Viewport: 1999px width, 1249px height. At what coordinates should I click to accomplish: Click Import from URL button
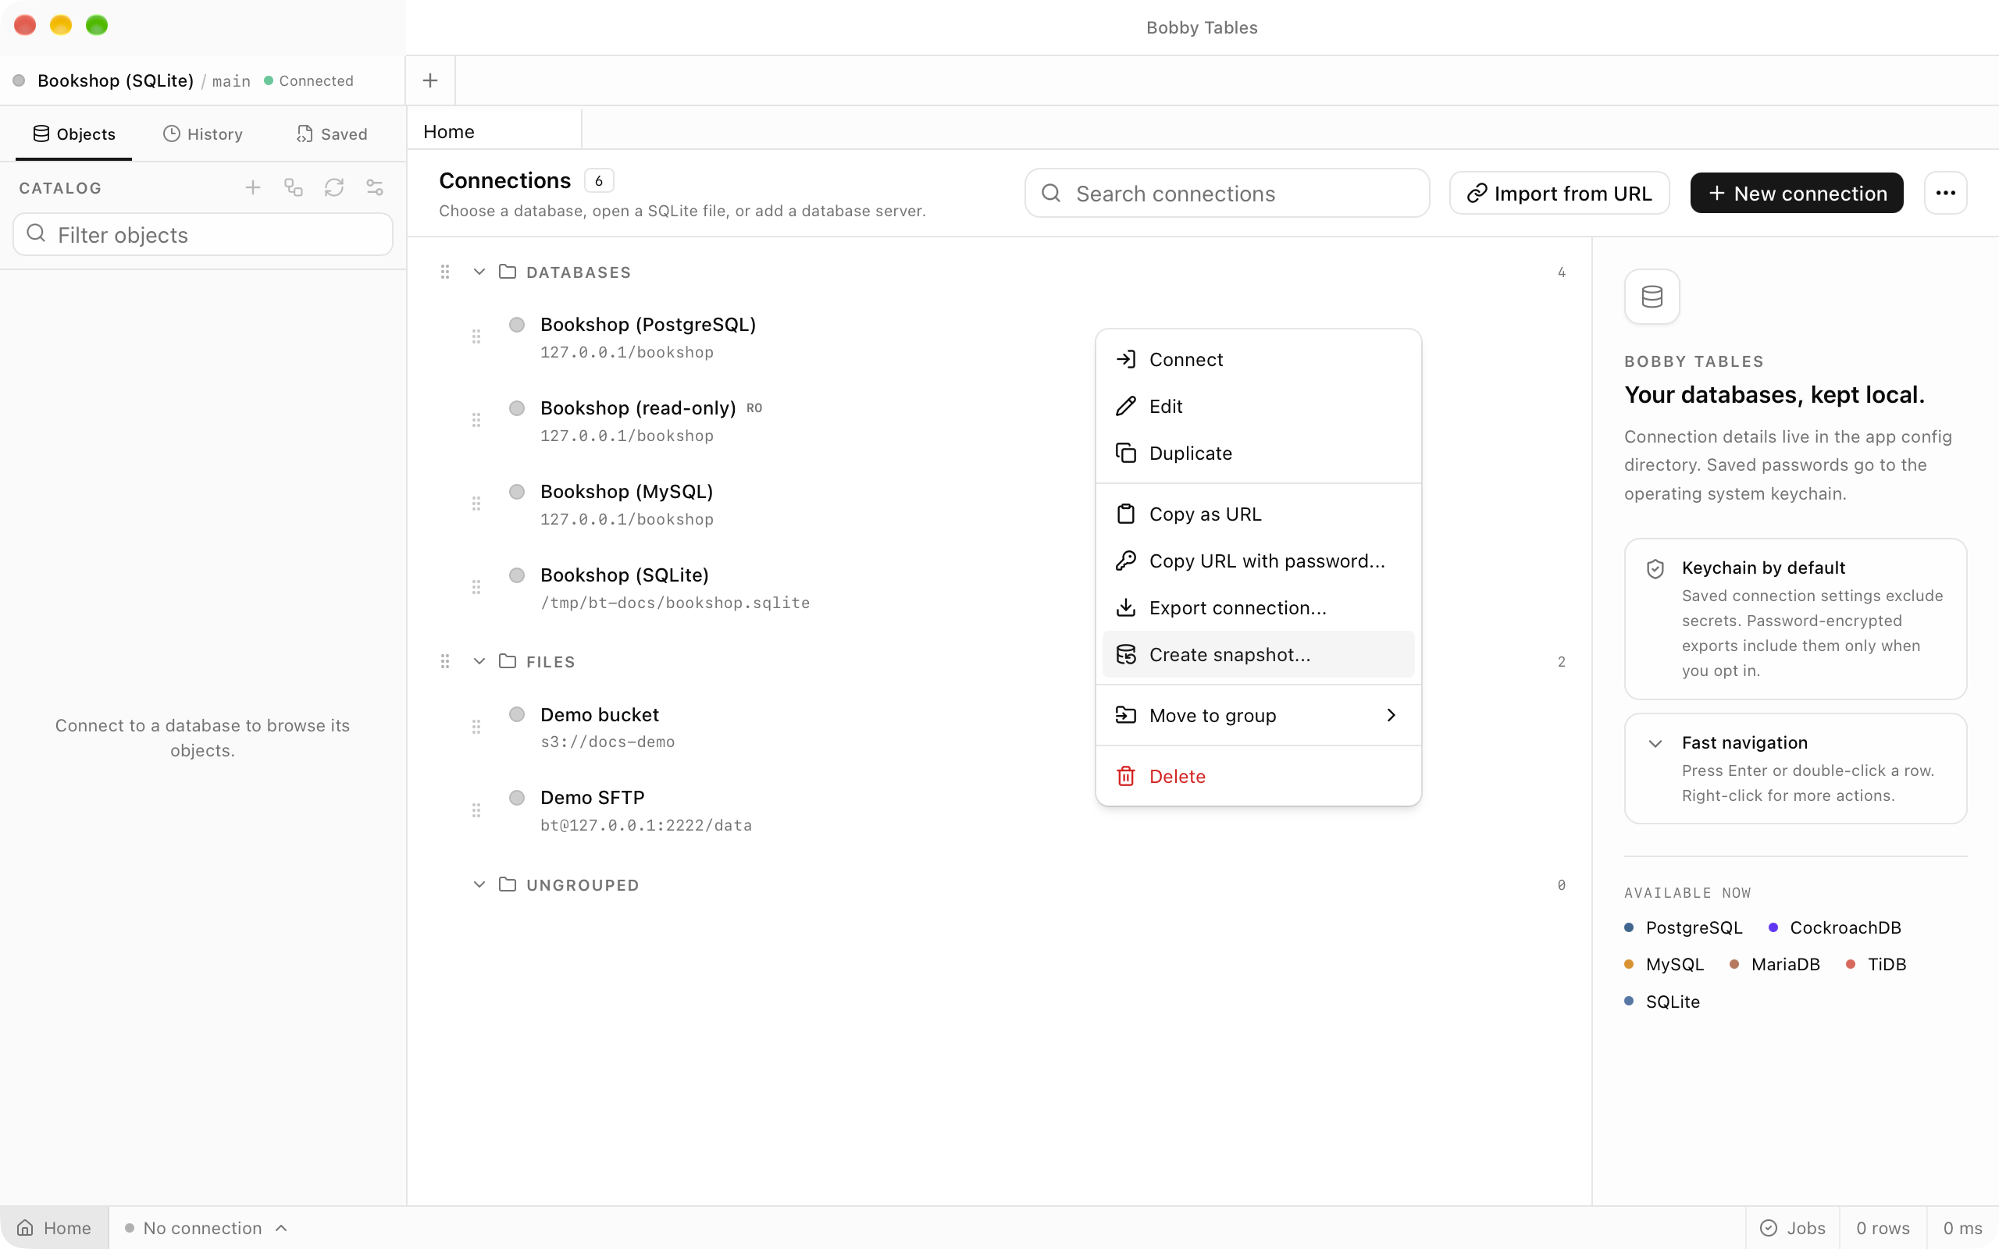[x=1559, y=193]
